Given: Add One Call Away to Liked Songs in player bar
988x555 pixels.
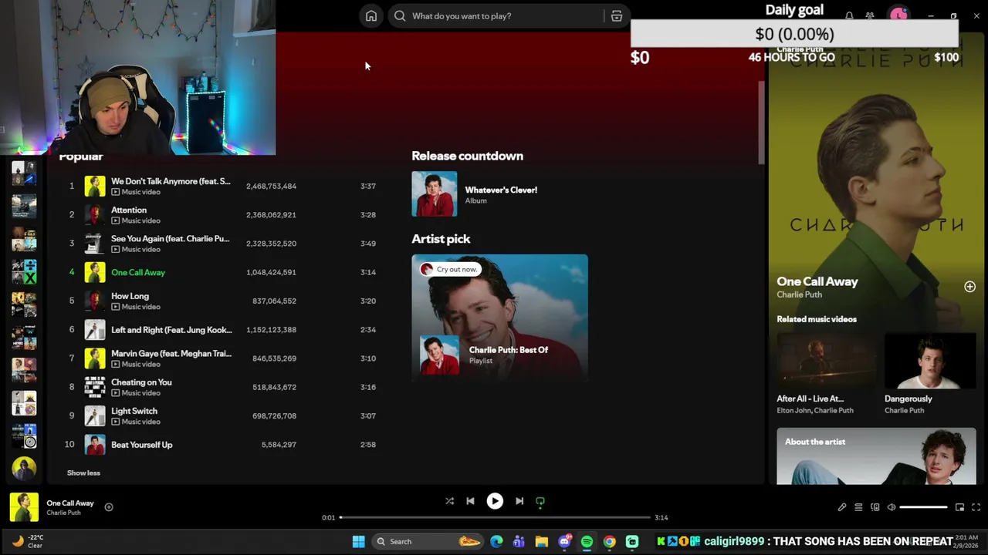Looking at the screenshot, I should click(109, 507).
